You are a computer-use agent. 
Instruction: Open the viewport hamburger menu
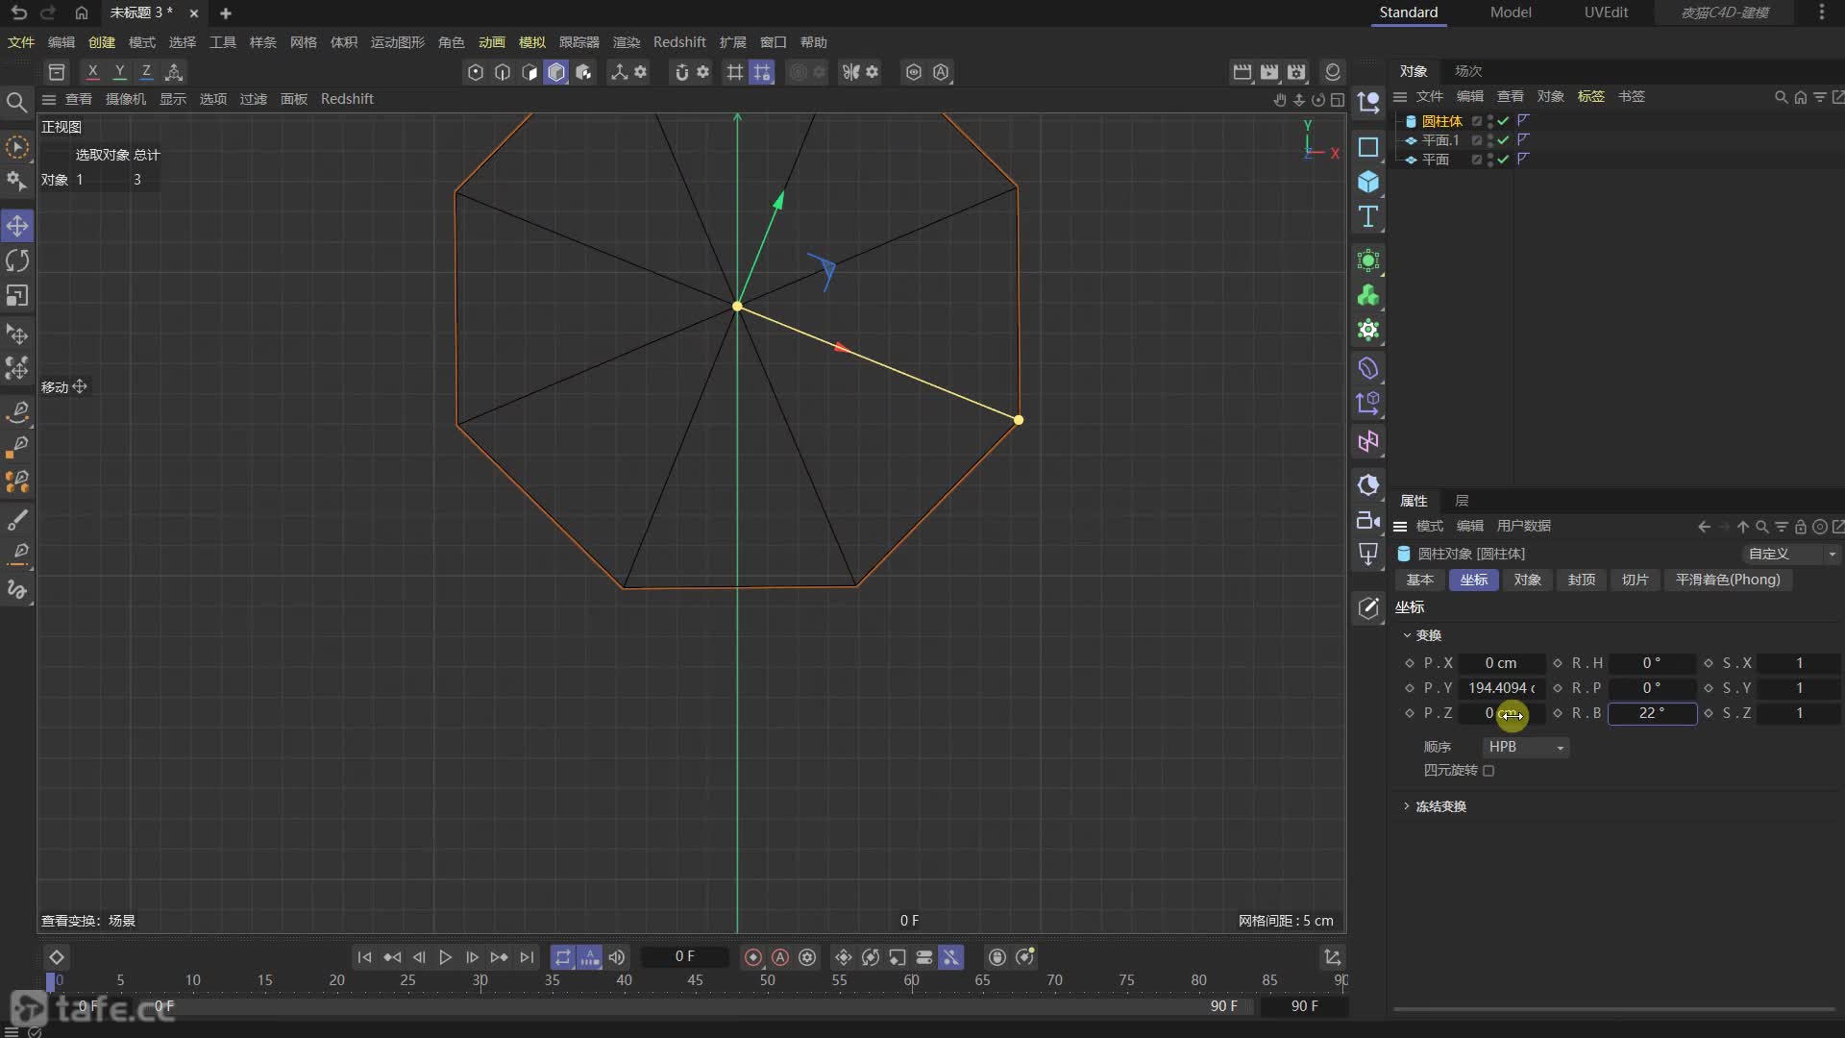click(49, 99)
